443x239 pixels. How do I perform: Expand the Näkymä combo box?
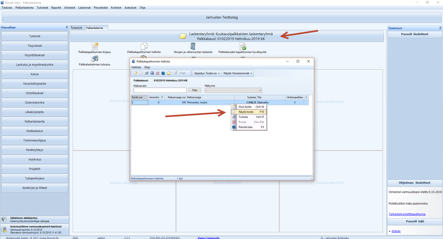tap(260, 90)
